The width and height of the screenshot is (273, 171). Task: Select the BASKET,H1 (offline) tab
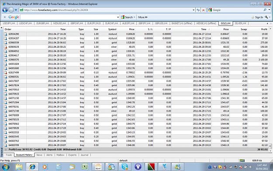(x=182, y=23)
